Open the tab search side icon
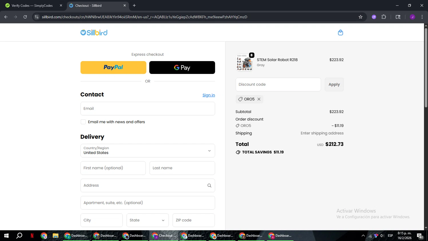 coord(398,17)
